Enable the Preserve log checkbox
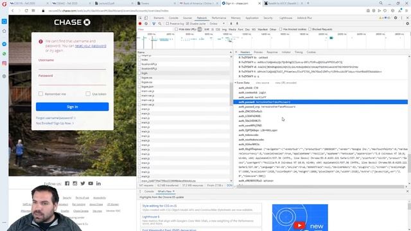411x231 pixels. [x=167, y=24]
